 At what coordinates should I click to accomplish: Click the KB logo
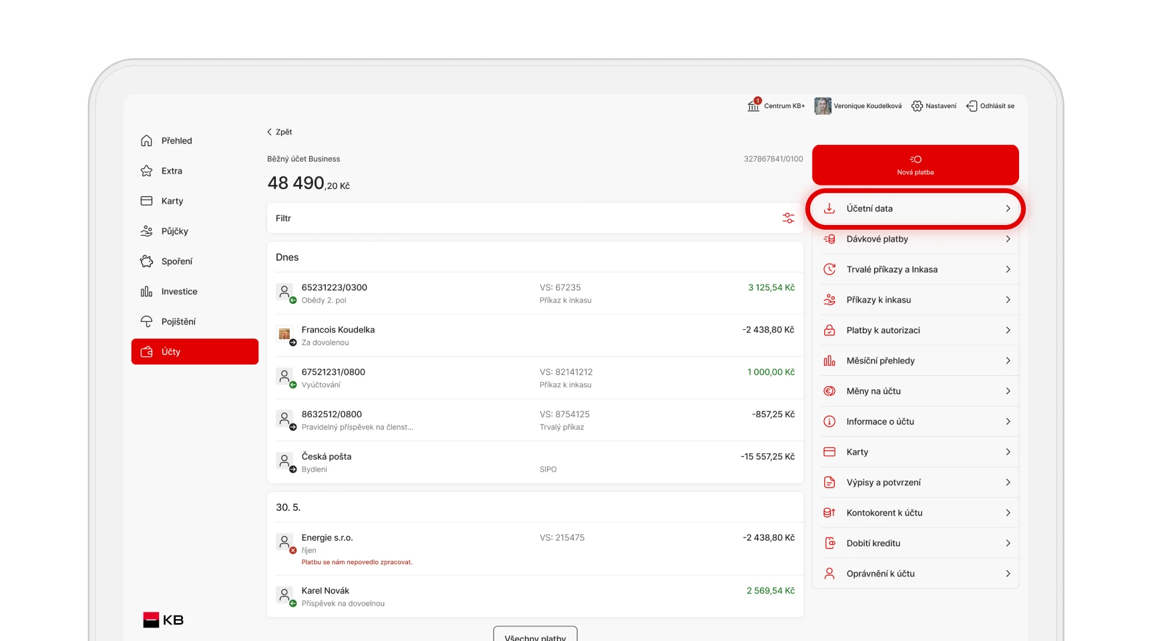coord(164,620)
